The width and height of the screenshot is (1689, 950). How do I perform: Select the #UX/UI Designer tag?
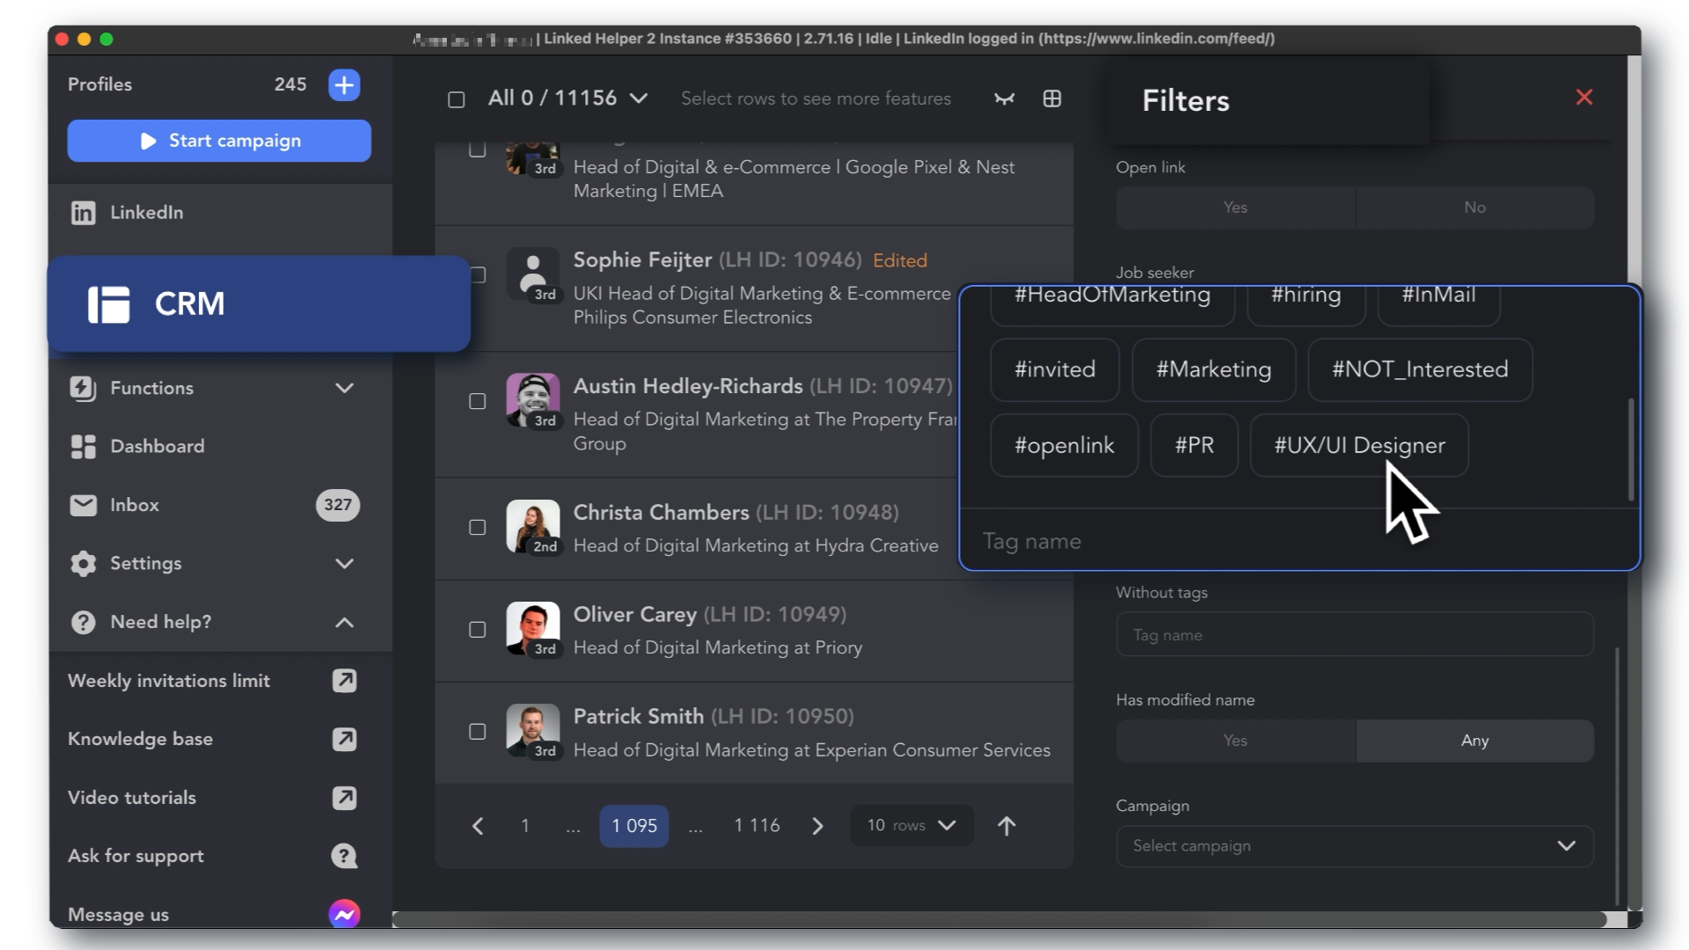(1359, 446)
